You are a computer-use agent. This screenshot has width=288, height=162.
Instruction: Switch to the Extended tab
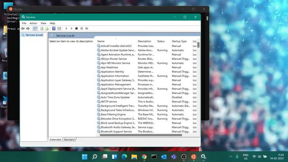(55, 139)
